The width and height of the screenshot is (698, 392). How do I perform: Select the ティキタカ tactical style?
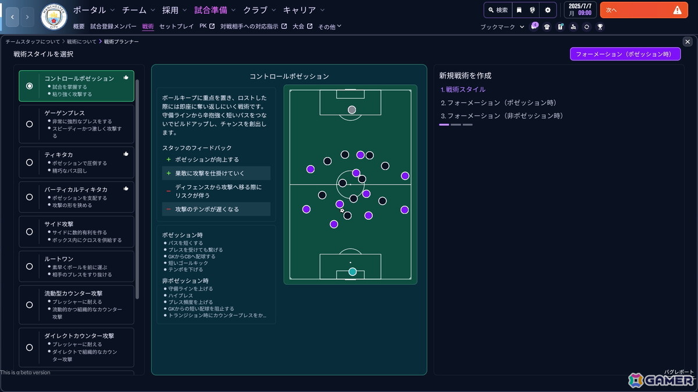[76, 162]
